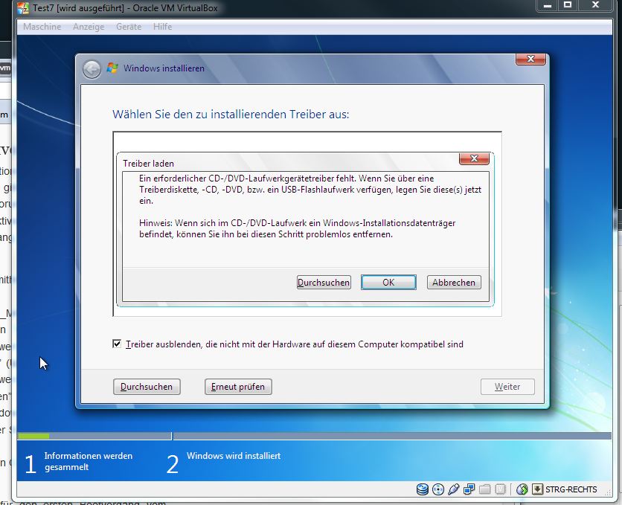The image size is (622, 505).
Task: Click the optical CD/DVD drive status icon
Action: coord(438,489)
